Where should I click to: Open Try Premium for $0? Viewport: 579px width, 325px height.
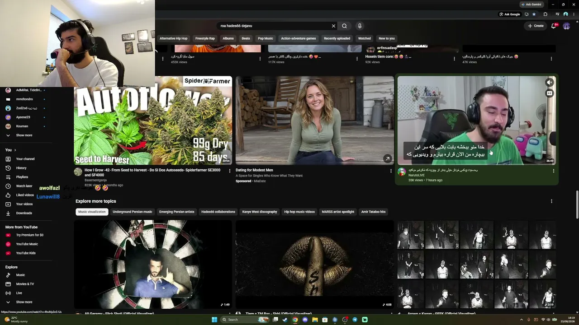(30, 235)
